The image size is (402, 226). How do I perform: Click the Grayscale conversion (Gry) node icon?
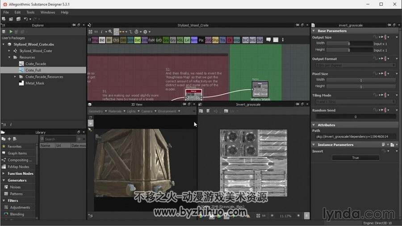coord(173,40)
